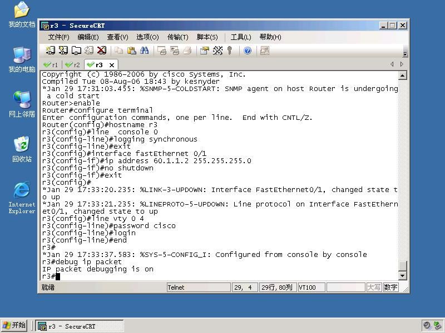
Task: Click the terminal scrollbar down arrow
Action: (402, 275)
